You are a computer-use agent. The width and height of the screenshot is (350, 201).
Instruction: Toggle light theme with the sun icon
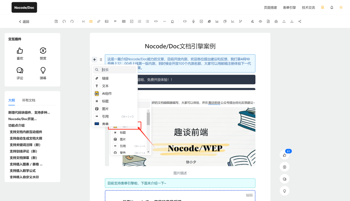pyautogui.click(x=341, y=7)
